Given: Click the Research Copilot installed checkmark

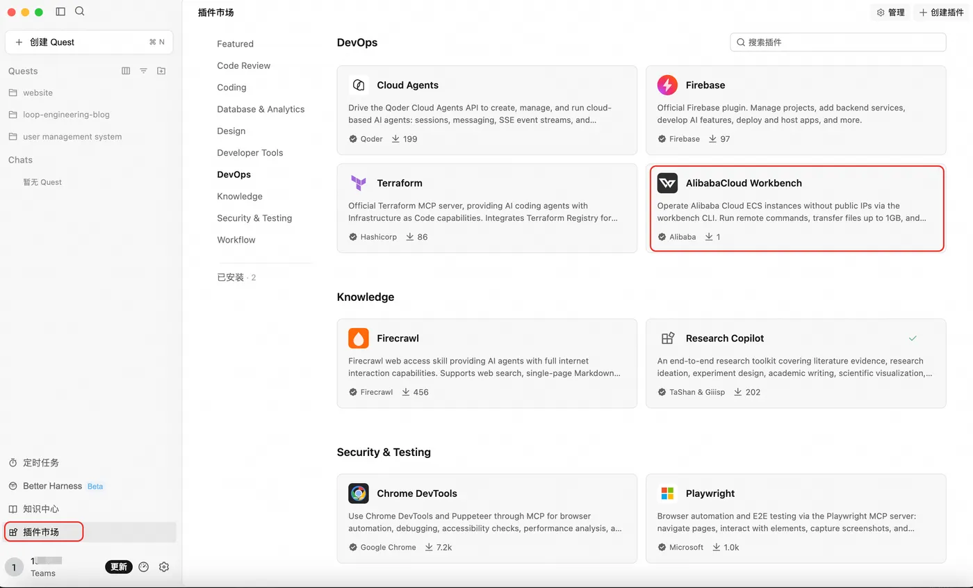Looking at the screenshot, I should [913, 338].
